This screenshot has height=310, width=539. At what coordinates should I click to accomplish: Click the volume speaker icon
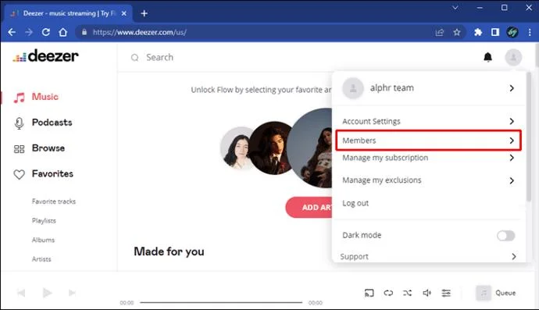click(427, 293)
